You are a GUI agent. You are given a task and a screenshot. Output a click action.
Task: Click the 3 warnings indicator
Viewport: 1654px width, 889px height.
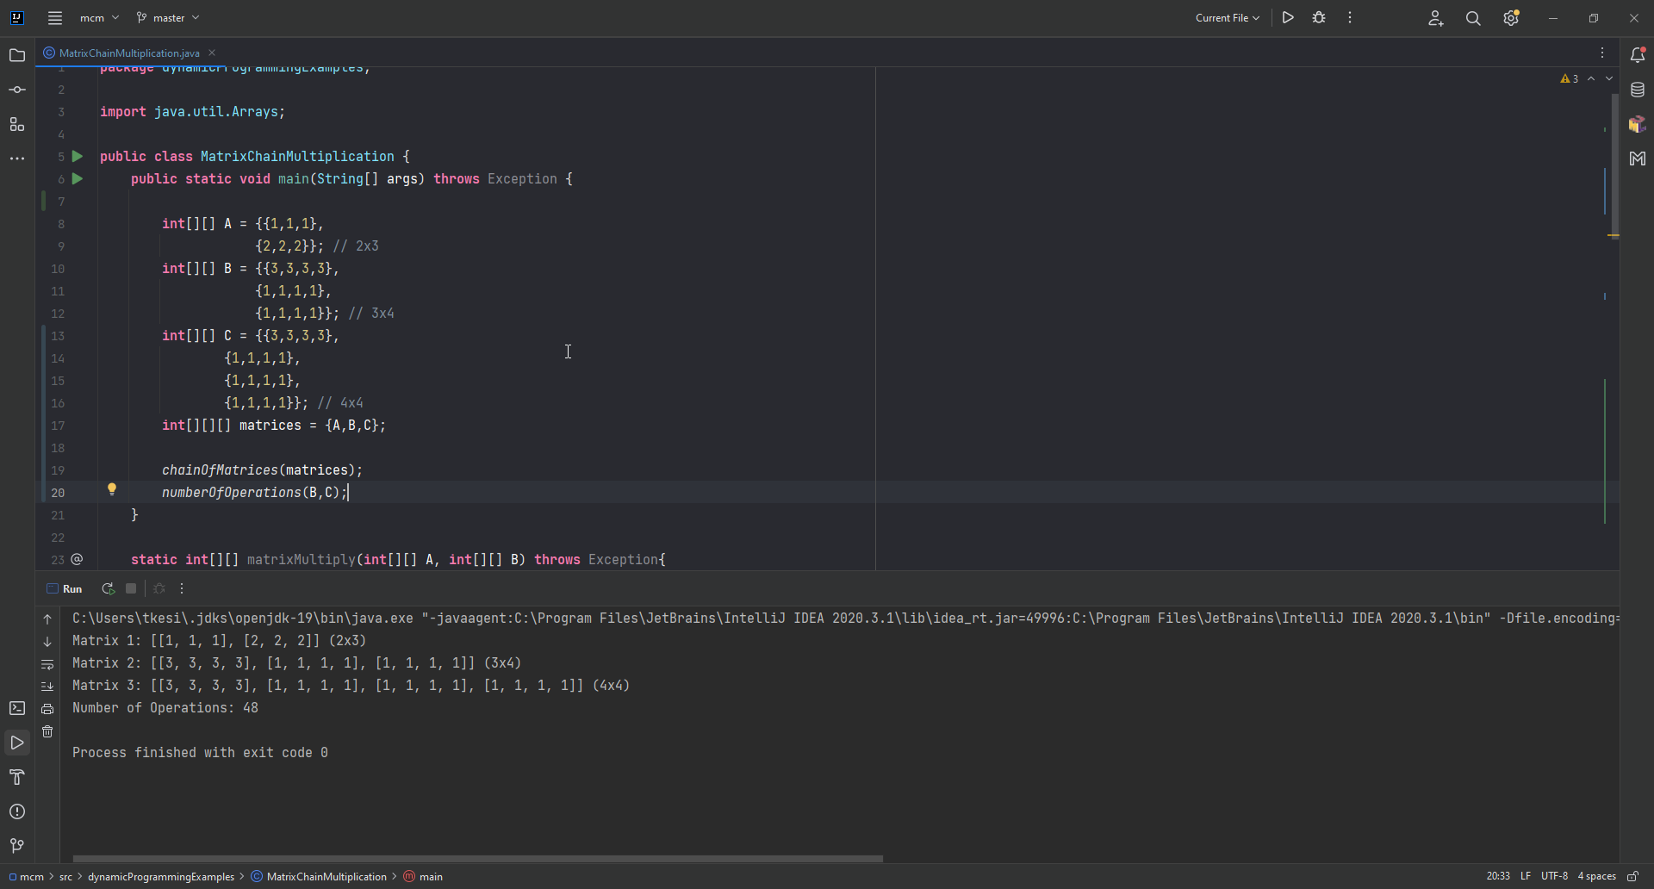point(1570,79)
